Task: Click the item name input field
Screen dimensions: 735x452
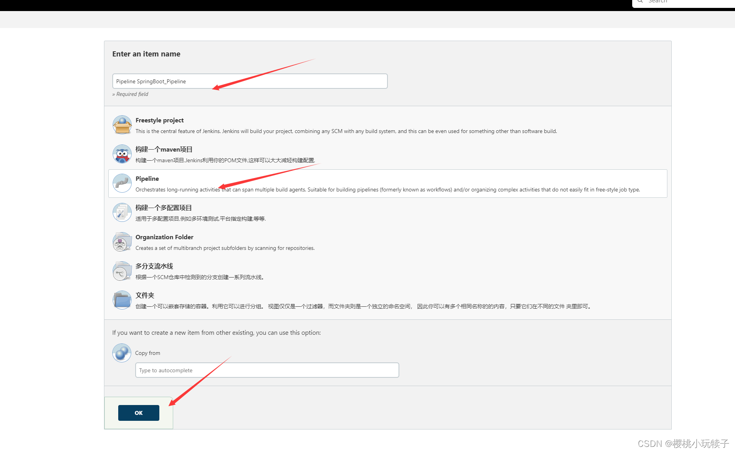Action: coord(250,81)
